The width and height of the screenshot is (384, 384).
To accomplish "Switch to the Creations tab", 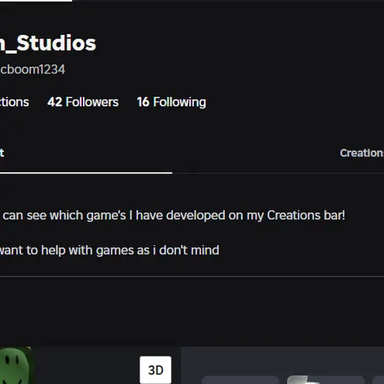I will 362,153.
